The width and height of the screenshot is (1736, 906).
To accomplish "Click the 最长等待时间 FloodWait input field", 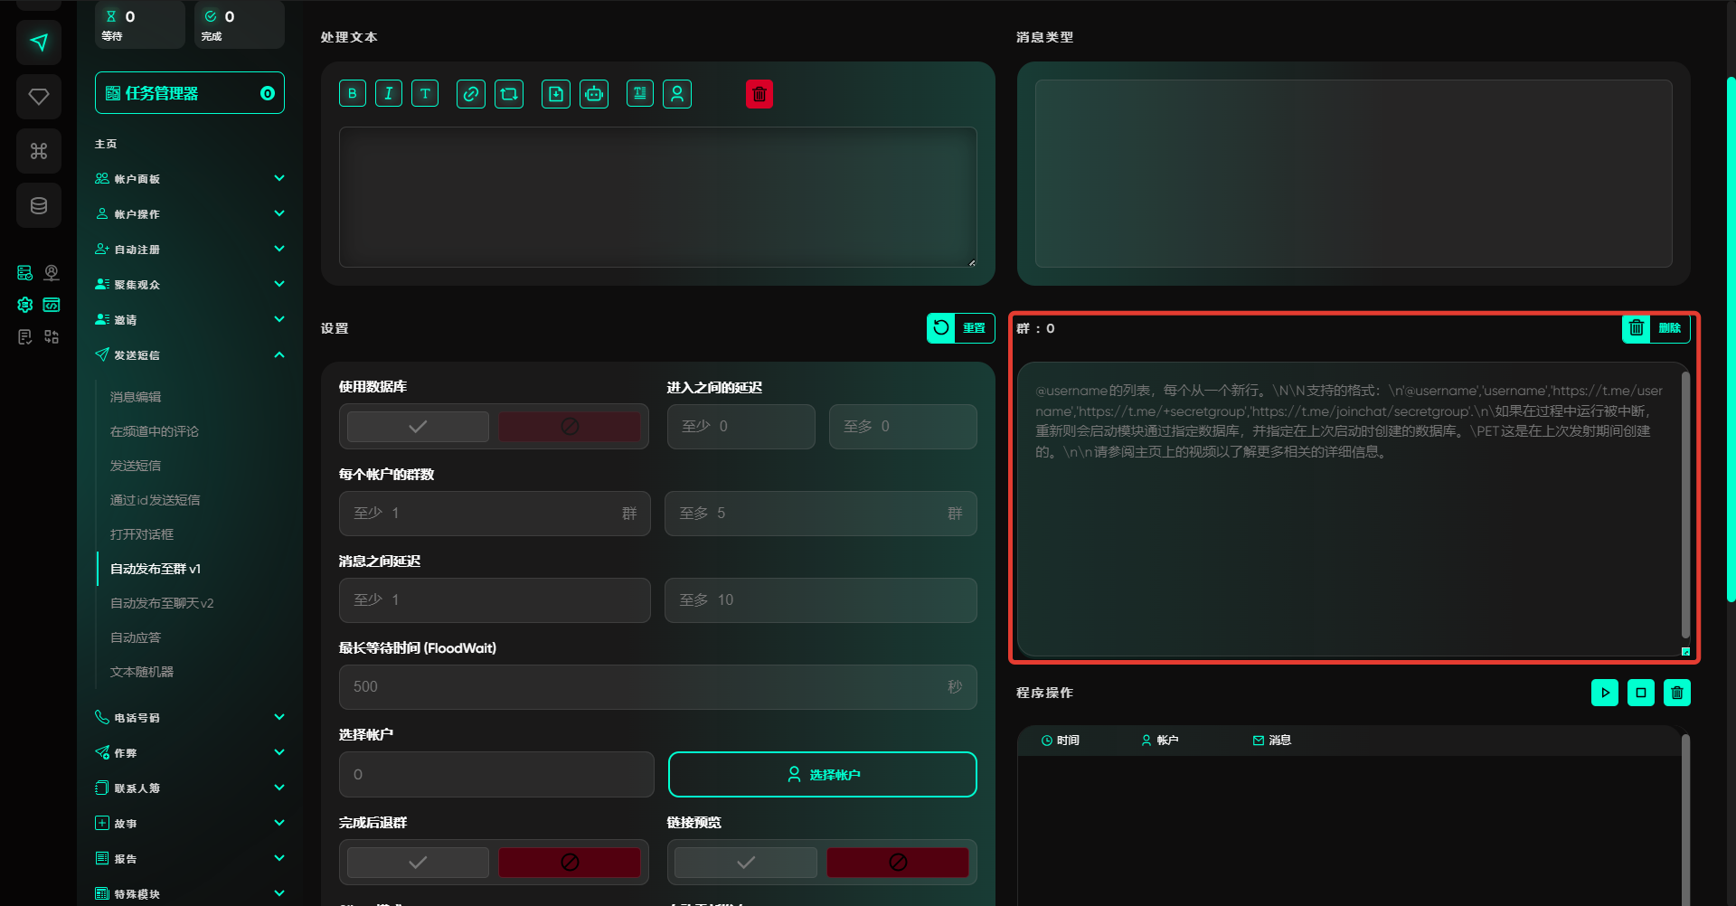I will (646, 687).
